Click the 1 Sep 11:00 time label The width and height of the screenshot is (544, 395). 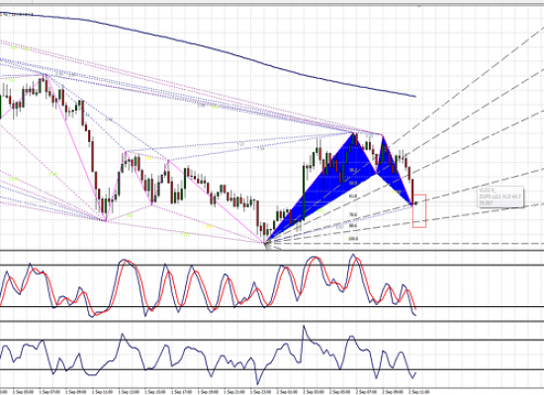pos(102,392)
